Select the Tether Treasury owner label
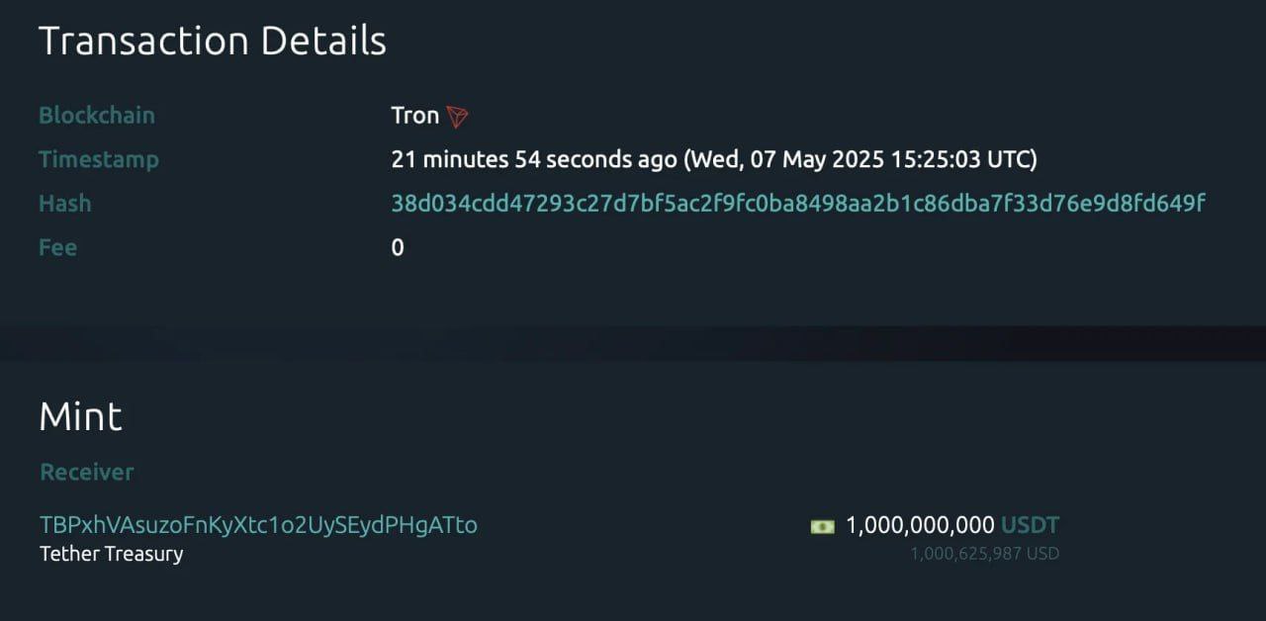This screenshot has width=1266, height=621. coord(111,554)
